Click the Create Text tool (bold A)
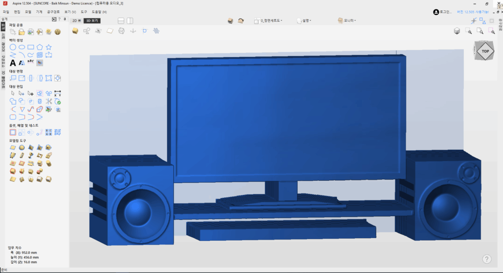This screenshot has width=503, height=273. 13,63
